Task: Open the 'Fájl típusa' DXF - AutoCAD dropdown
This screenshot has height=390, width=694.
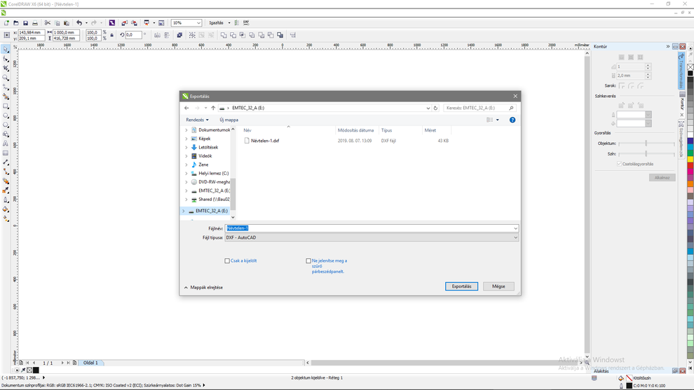Action: click(372, 238)
